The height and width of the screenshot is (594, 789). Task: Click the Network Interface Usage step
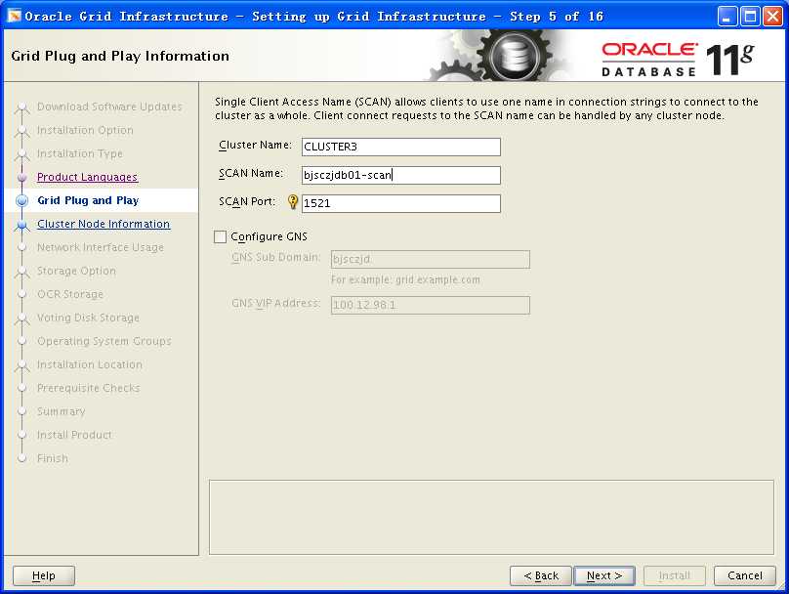point(101,247)
